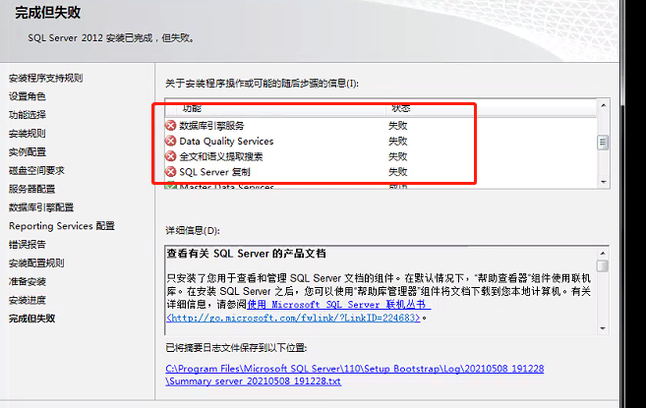Select the 全文和语义提取搜索 row text
The width and height of the screenshot is (646, 408).
(x=221, y=156)
